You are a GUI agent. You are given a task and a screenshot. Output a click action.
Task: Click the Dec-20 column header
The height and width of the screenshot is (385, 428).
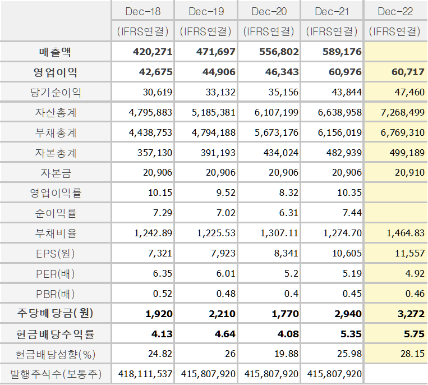pos(269,11)
